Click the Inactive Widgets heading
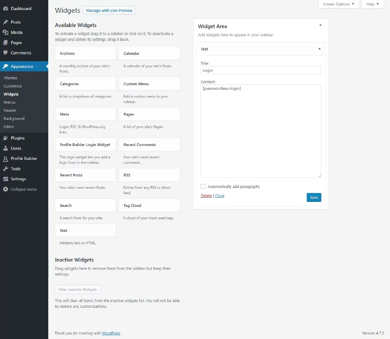 tap(74, 260)
